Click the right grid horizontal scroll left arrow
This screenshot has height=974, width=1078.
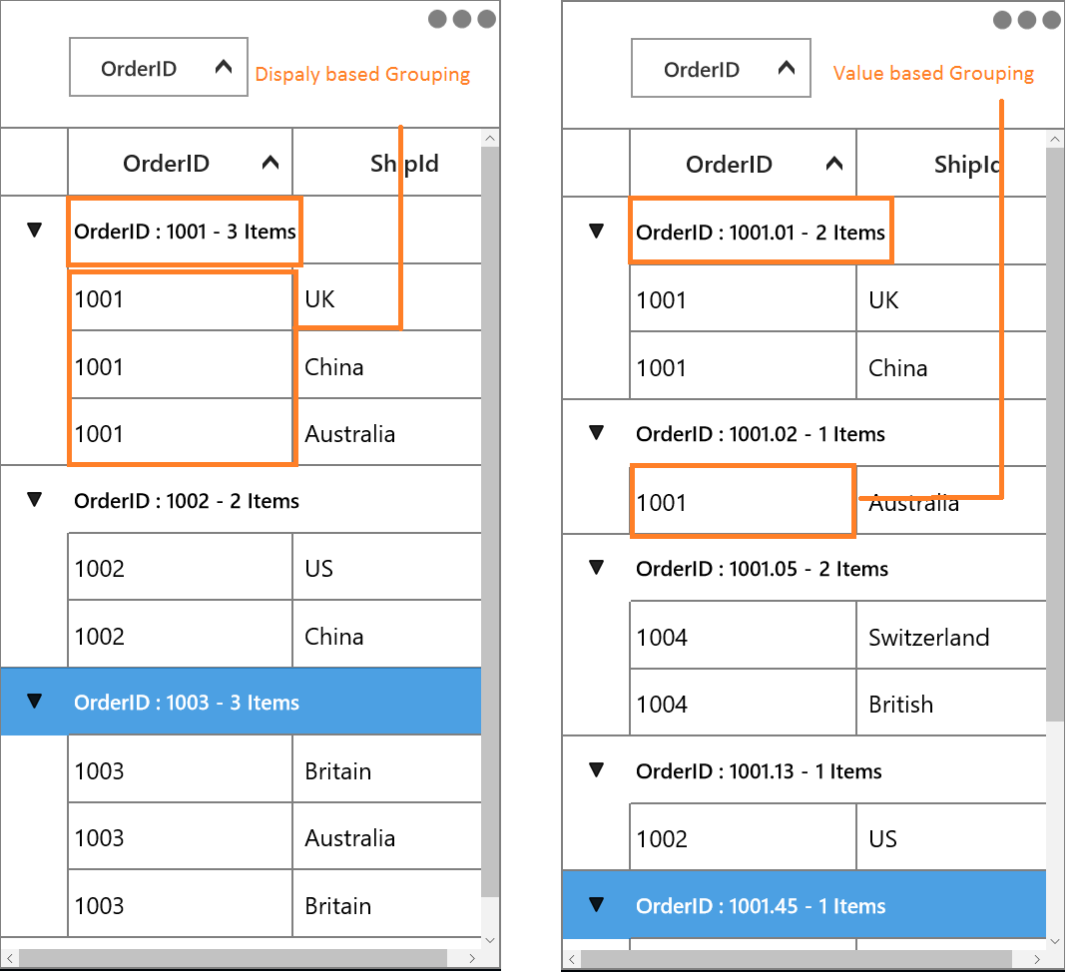click(571, 959)
